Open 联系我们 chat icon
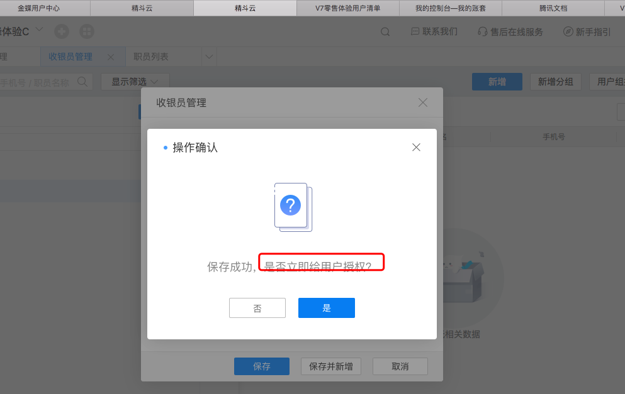This screenshot has height=394, width=625. pyautogui.click(x=415, y=31)
